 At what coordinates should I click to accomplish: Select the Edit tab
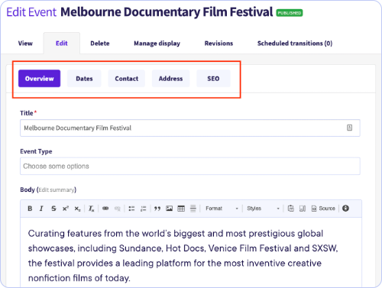coord(62,44)
